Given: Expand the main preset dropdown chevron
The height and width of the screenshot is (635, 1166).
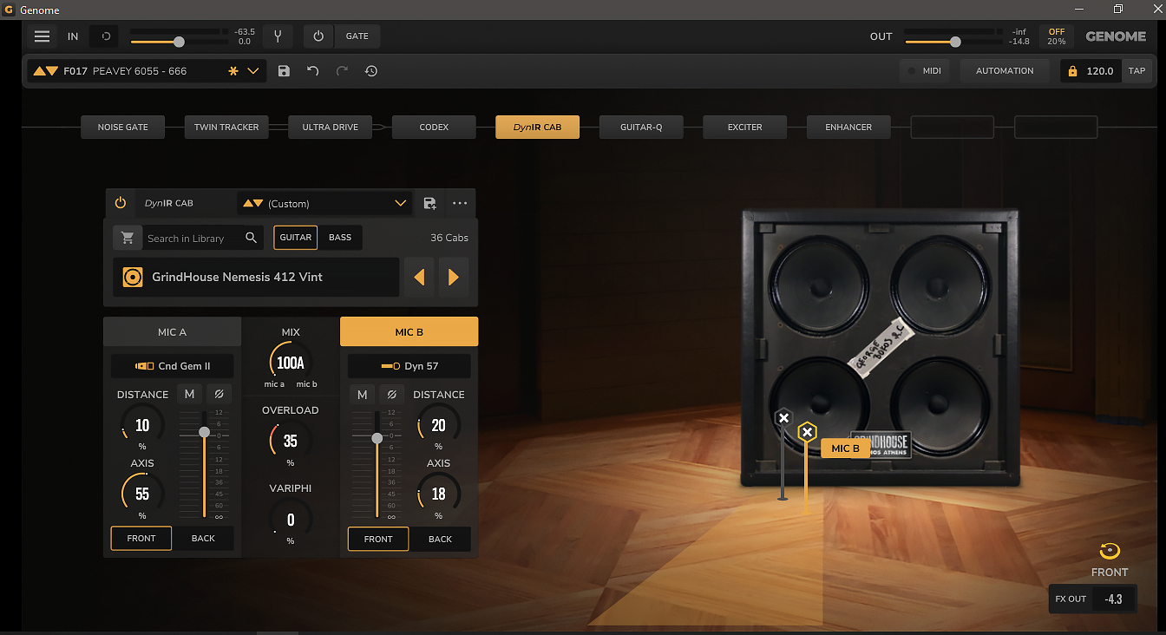Looking at the screenshot, I should click(253, 71).
